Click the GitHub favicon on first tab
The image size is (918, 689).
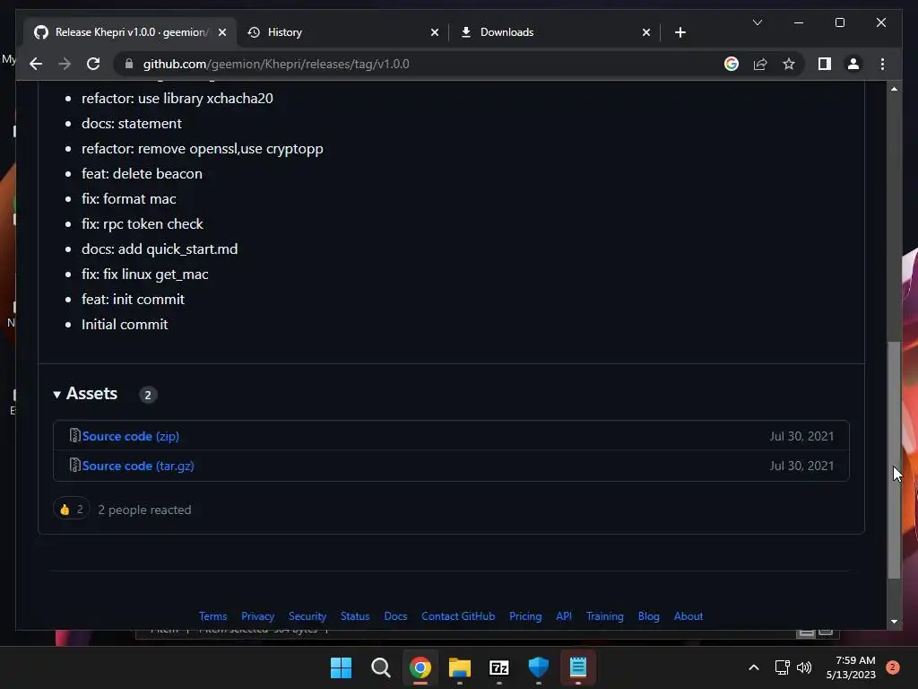click(41, 32)
